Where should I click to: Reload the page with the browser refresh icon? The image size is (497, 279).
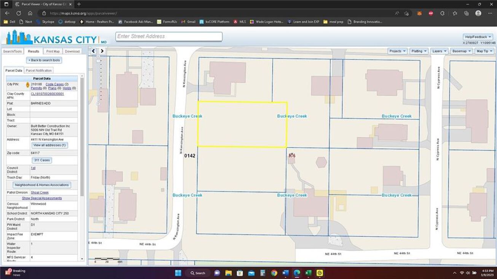[19, 13]
